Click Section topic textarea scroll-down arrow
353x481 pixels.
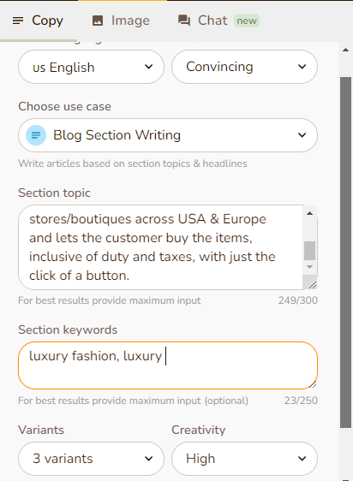(x=309, y=267)
